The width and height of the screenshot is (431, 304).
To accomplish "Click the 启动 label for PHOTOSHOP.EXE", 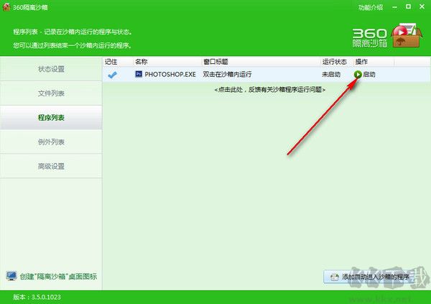I will tap(369, 75).
